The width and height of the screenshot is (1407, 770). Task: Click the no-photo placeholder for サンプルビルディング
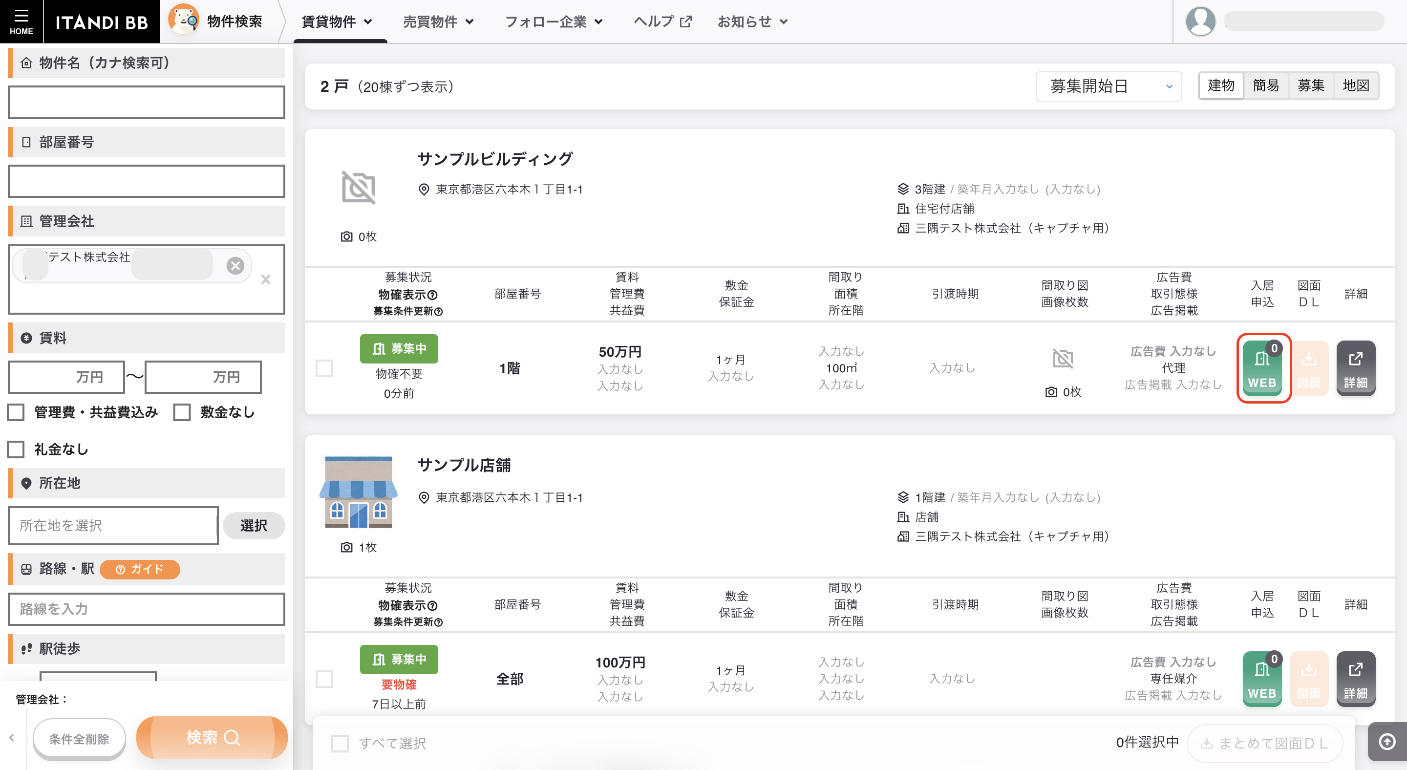358,187
